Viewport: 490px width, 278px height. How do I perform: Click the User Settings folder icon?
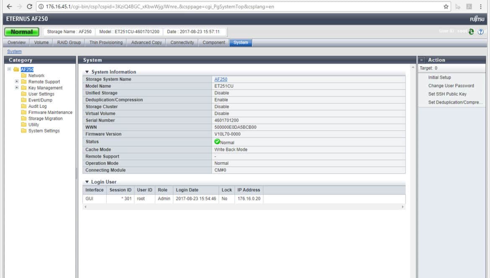[24, 94]
